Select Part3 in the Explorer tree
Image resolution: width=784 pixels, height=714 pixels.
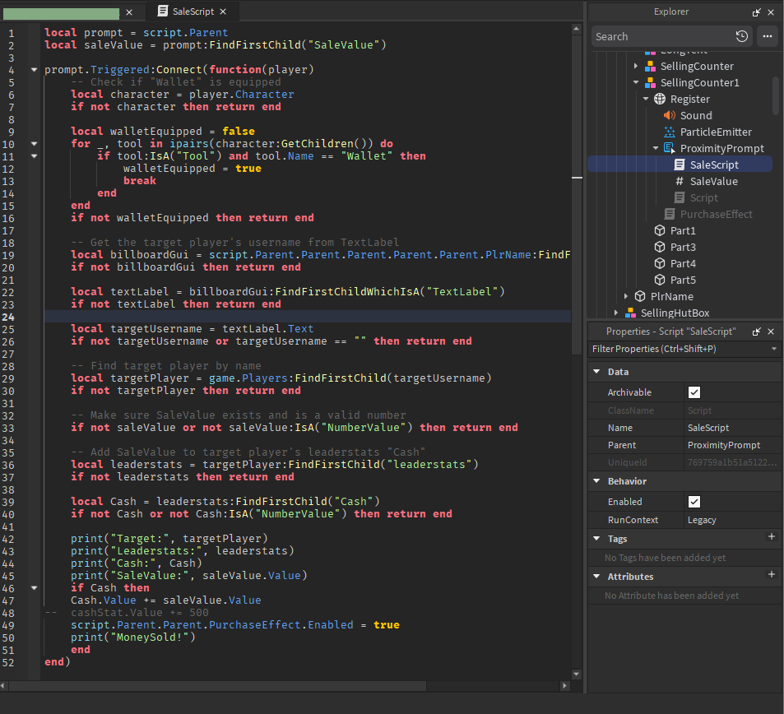[x=682, y=248]
